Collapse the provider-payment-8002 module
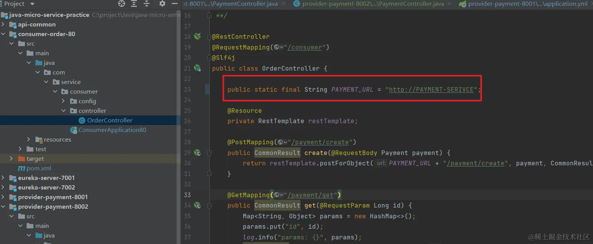This screenshot has height=244, width=593. click(x=3, y=207)
